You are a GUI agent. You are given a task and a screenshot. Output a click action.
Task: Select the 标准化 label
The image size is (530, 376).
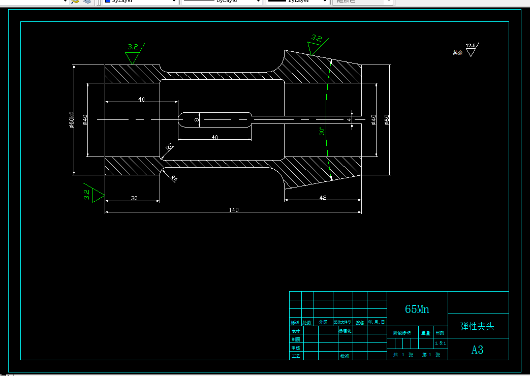(345, 331)
